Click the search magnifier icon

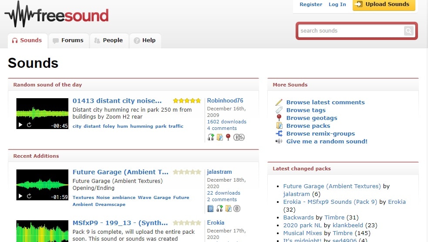408,31
